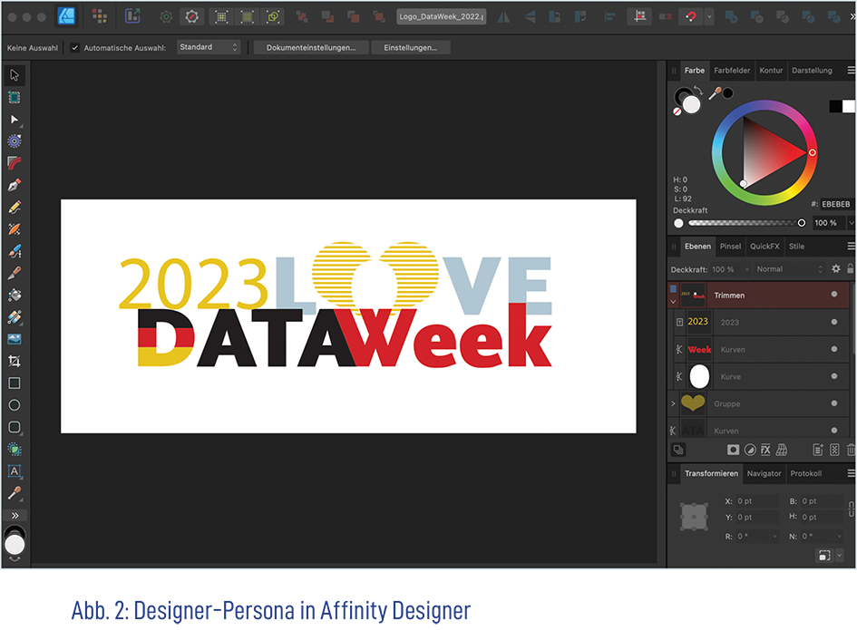
Task: Activate the Crop tool
Action: (15, 361)
